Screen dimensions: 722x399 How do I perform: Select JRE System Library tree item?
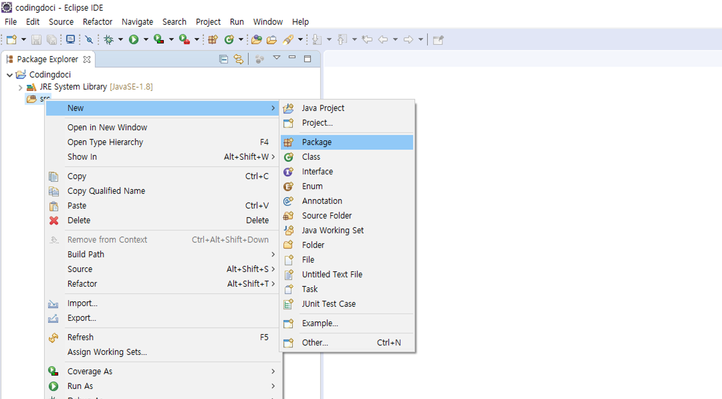tap(96, 87)
